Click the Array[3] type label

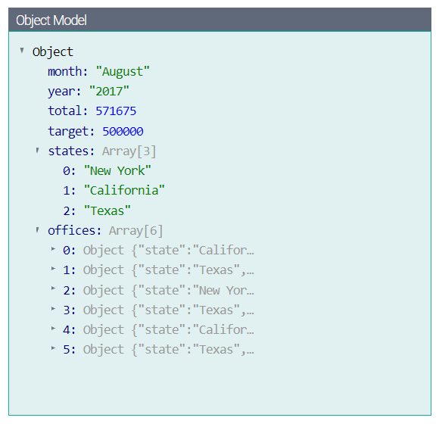[129, 151]
